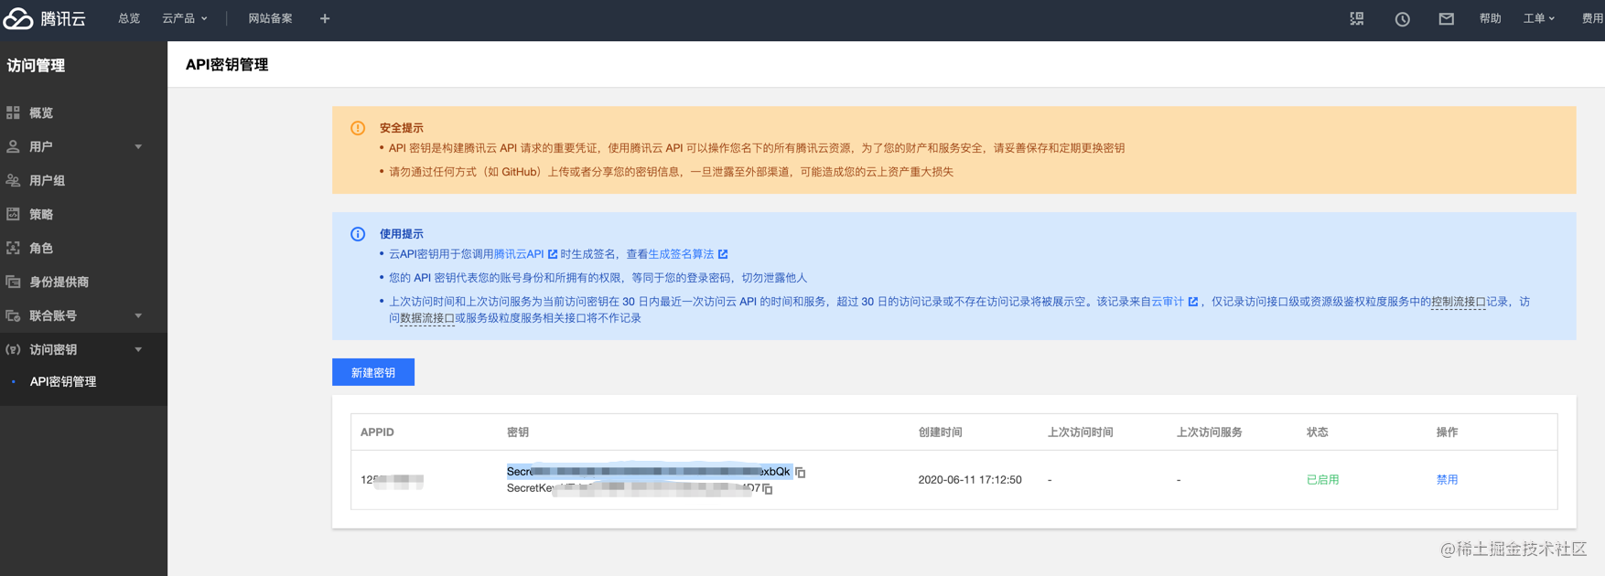Click the clock history icon

(x=1402, y=18)
